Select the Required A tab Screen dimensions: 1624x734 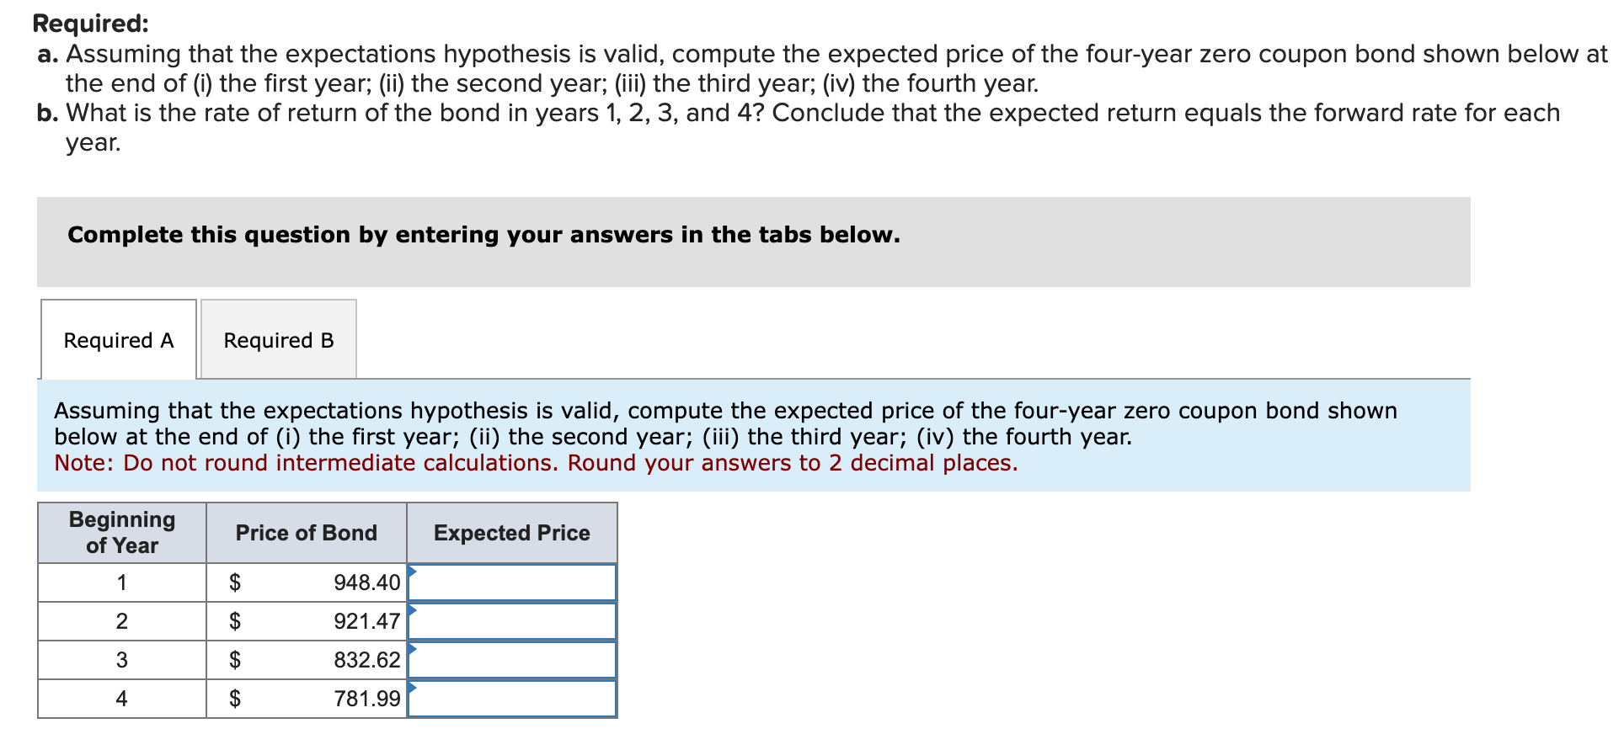[118, 340]
